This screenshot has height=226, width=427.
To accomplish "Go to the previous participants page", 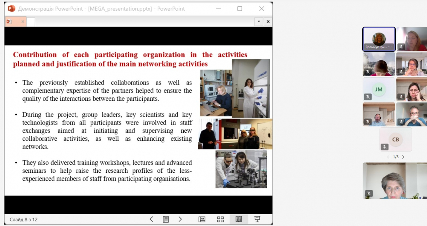I will point(388,157).
